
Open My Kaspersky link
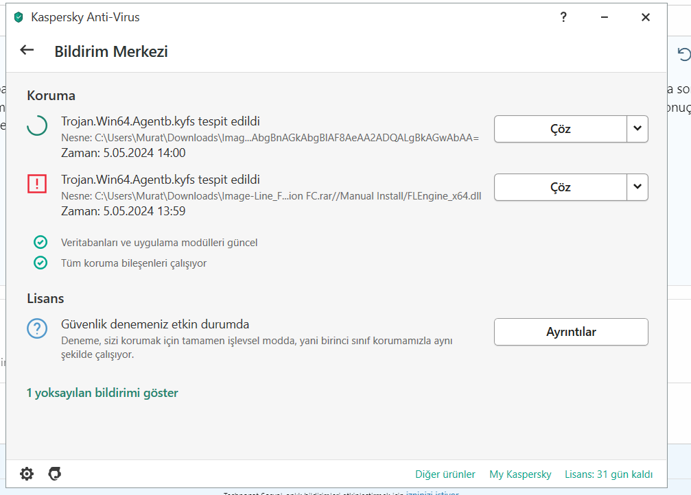tap(520, 474)
